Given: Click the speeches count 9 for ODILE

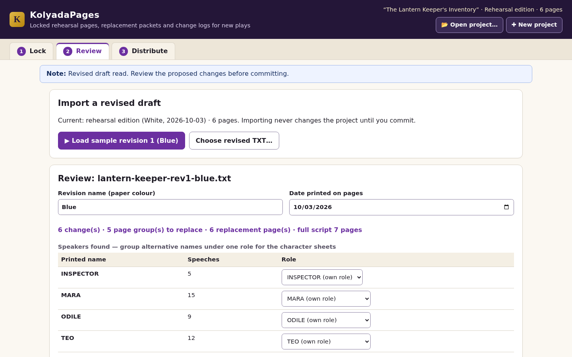Looking at the screenshot, I should (x=189, y=317).
